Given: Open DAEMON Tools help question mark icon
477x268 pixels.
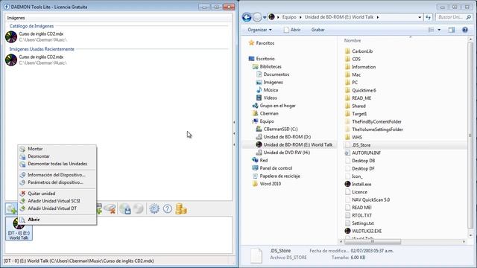Looking at the screenshot, I should coord(167,208).
